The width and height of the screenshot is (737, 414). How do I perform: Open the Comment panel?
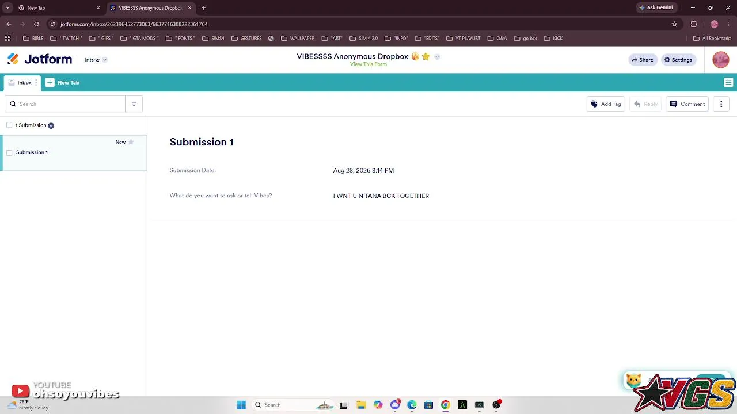coord(687,104)
